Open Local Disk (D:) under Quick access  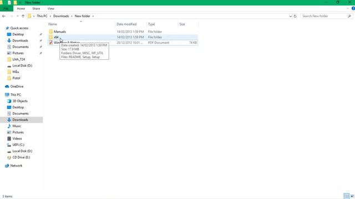[x=22, y=66]
